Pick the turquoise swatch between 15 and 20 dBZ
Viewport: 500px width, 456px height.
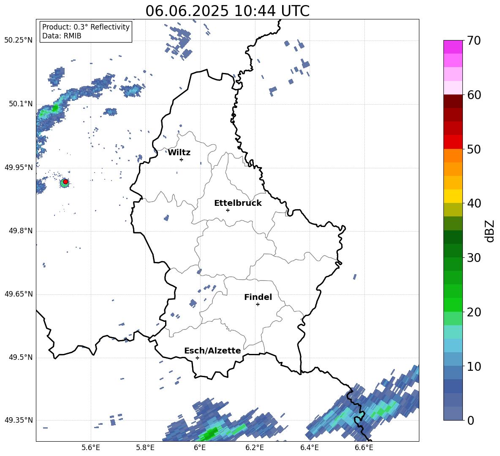[453, 332]
